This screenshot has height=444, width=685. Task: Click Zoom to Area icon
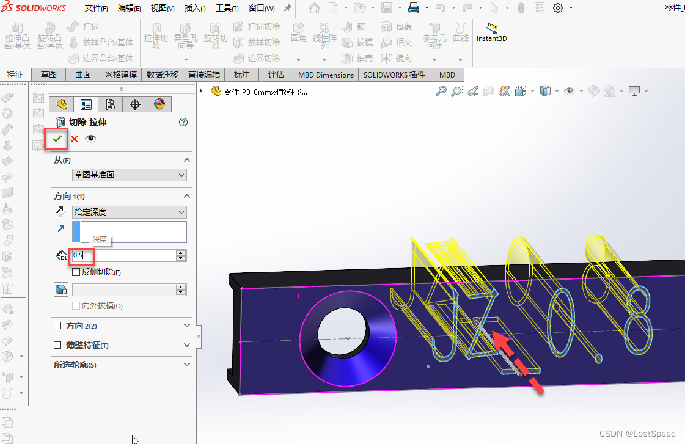pos(457,91)
